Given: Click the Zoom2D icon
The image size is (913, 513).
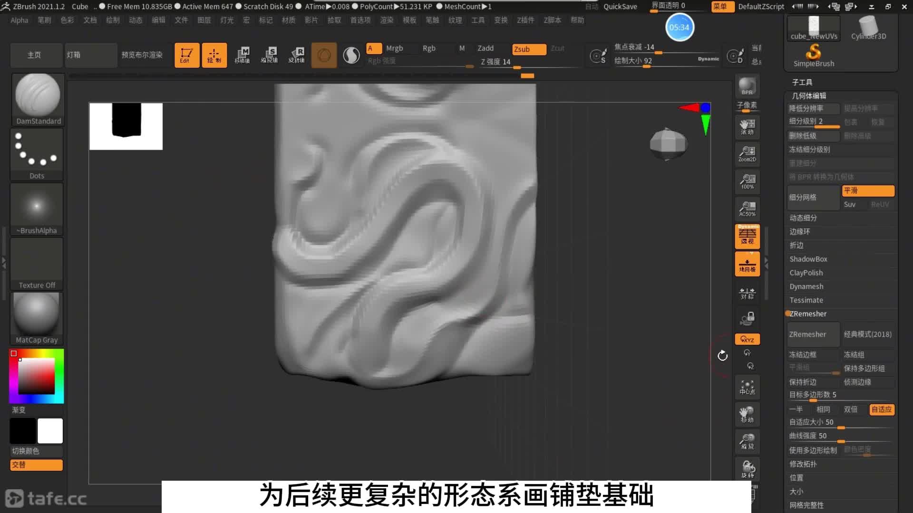Looking at the screenshot, I should 747,153.
